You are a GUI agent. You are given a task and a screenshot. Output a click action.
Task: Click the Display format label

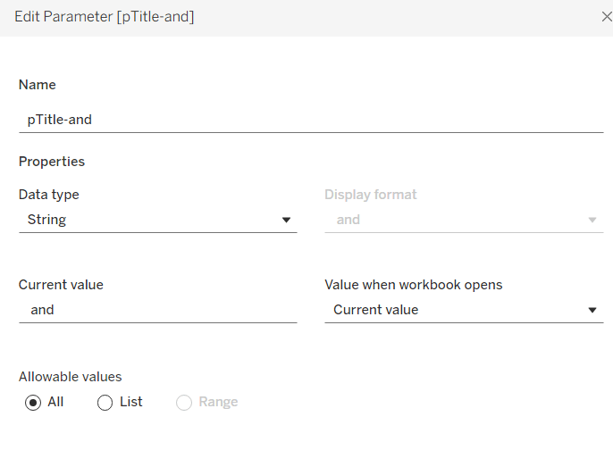click(370, 195)
